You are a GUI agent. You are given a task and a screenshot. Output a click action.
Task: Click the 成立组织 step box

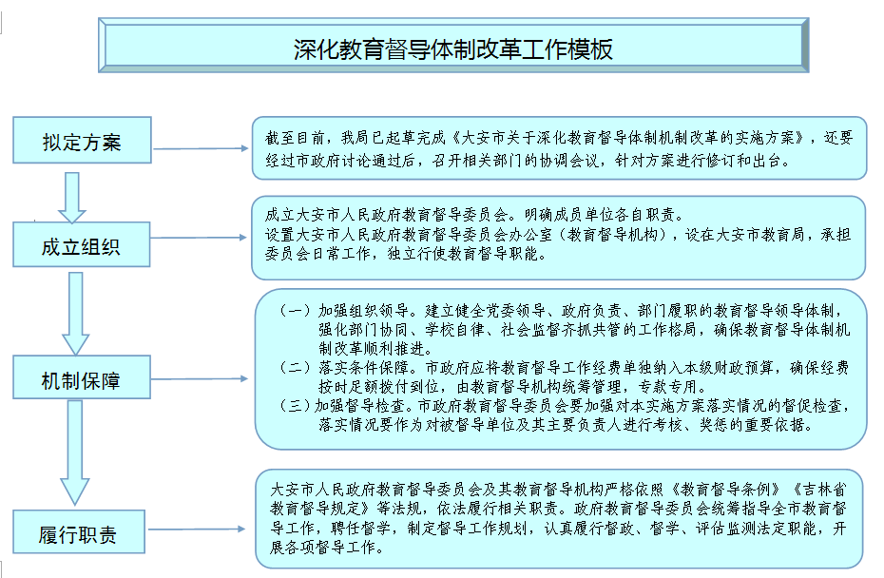[x=82, y=244]
